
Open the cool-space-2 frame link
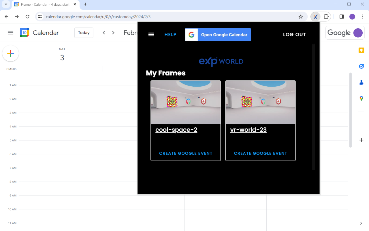pyautogui.click(x=176, y=130)
